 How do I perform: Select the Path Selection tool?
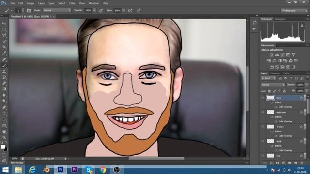(x=4, y=119)
